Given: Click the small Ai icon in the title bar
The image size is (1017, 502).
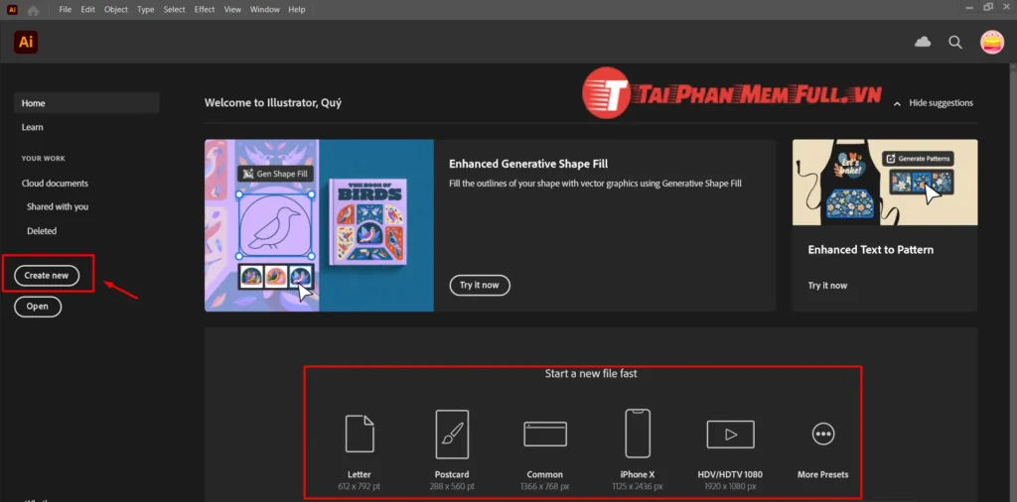Looking at the screenshot, I should pos(12,9).
